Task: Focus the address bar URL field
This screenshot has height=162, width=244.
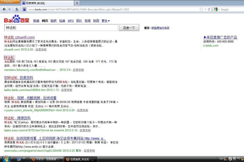Action: click(113, 9)
